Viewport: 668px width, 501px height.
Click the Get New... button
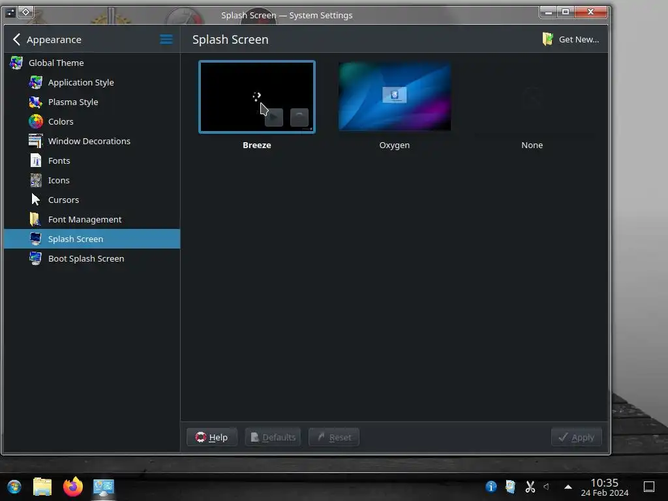[x=571, y=39]
